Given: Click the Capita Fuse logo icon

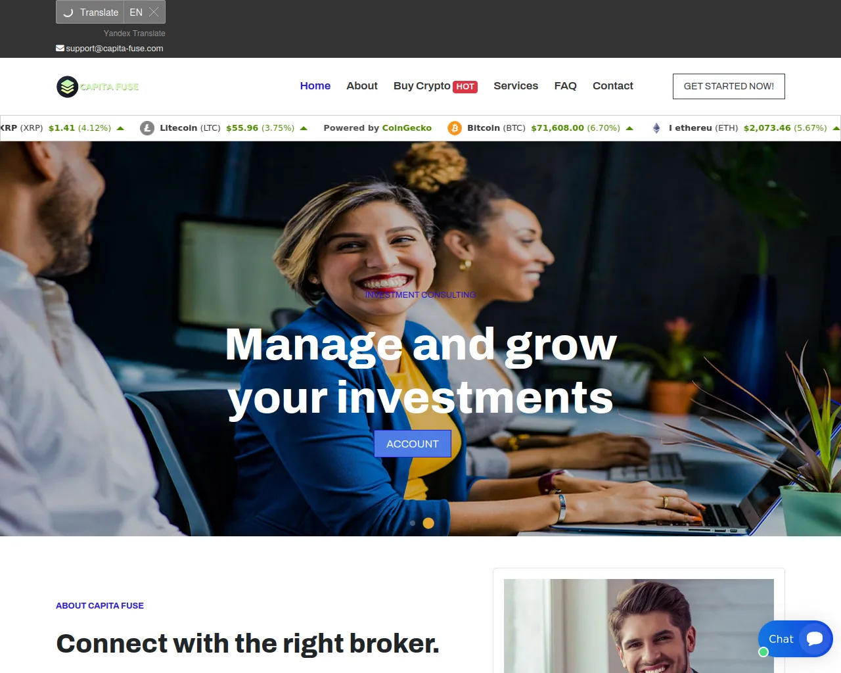Looking at the screenshot, I should 67,87.
